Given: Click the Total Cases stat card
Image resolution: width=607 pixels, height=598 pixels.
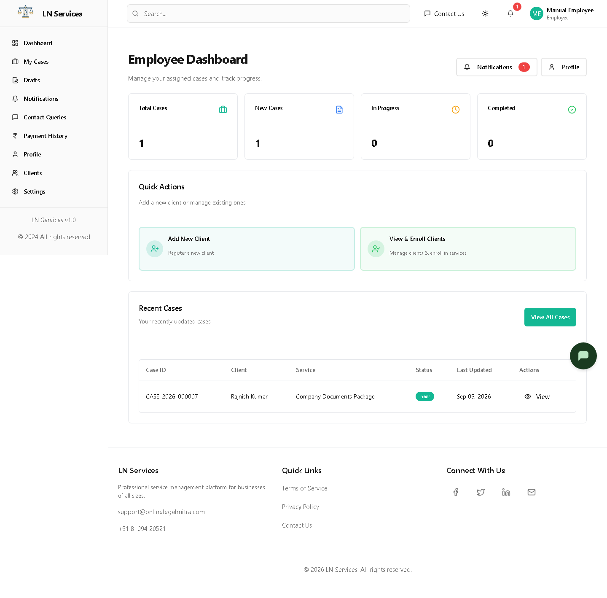Looking at the screenshot, I should (x=183, y=127).
